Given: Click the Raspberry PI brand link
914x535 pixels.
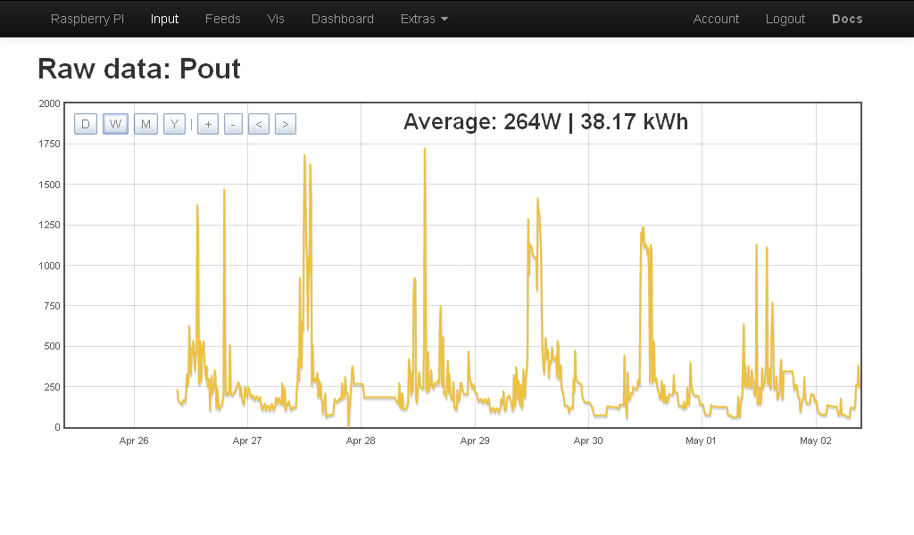Looking at the screenshot, I should pyautogui.click(x=87, y=19).
